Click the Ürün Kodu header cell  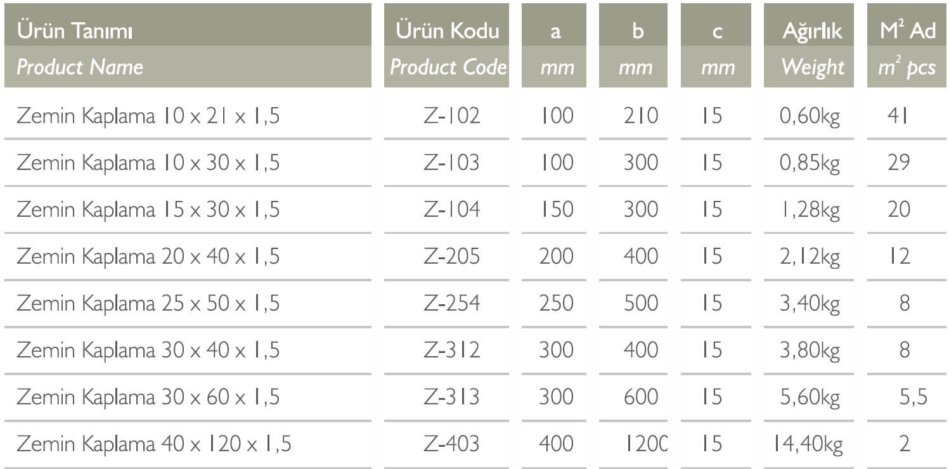click(446, 45)
